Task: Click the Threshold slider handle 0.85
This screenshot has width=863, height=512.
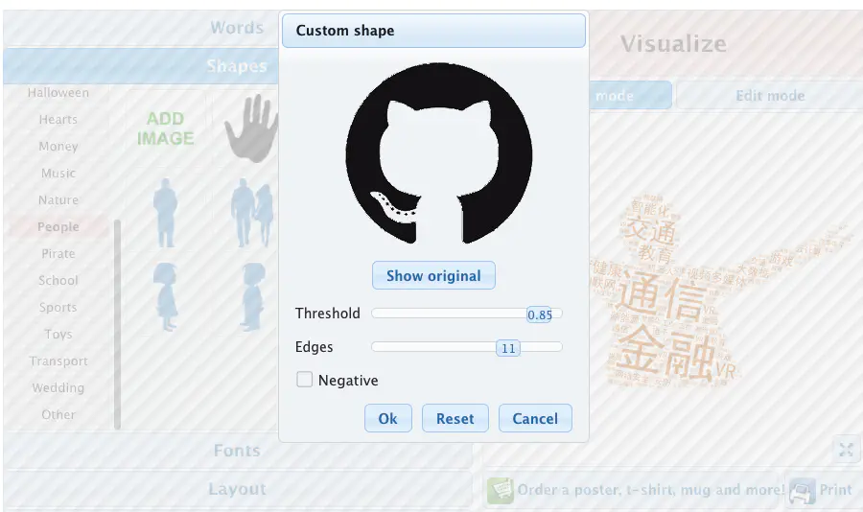Action: [539, 314]
